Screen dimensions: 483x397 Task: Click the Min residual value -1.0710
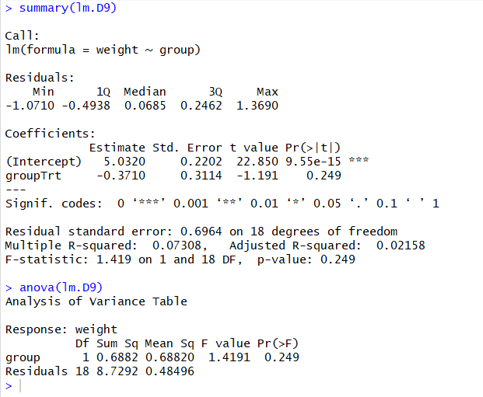pos(30,106)
